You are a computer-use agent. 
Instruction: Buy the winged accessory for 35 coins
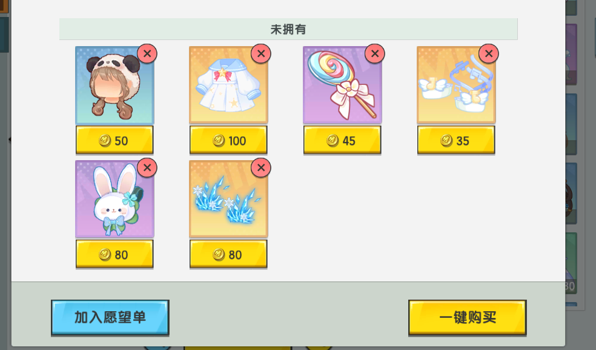coord(456,140)
